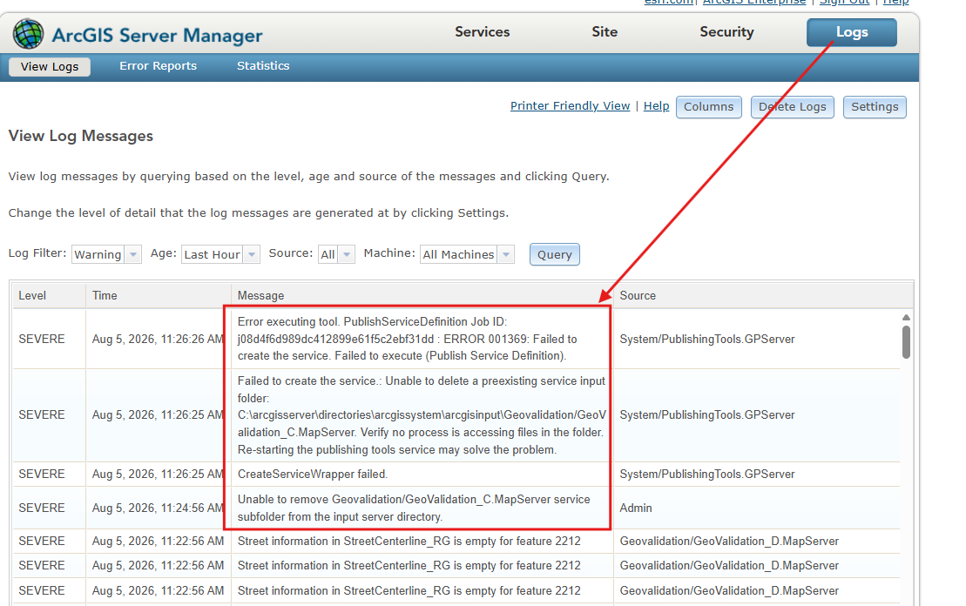The width and height of the screenshot is (966, 606).
Task: Open the Source All dropdown
Action: point(336,254)
